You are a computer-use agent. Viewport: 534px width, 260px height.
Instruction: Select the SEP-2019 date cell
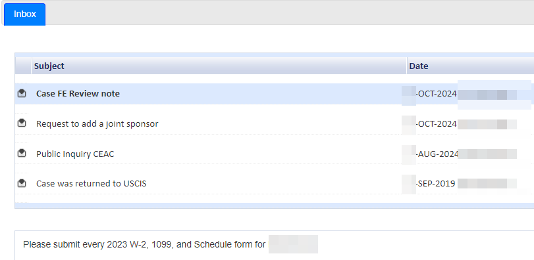coord(435,184)
